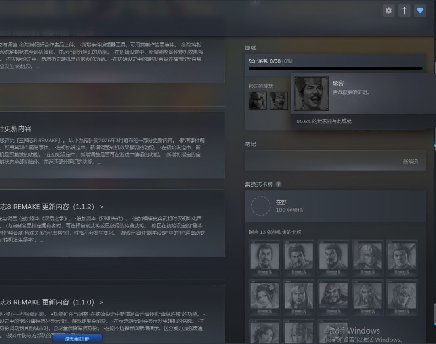View fourth trading card in top row
The image size is (436, 344).
click(x=368, y=258)
